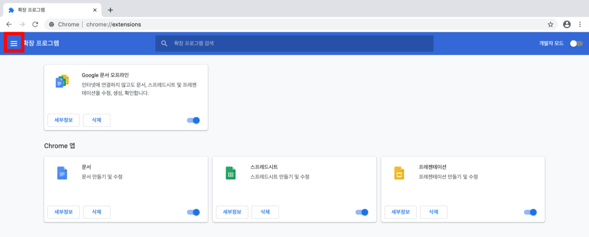Viewport: 589px width, 237px height.
Task: Go back to previous page
Action: coord(9,24)
